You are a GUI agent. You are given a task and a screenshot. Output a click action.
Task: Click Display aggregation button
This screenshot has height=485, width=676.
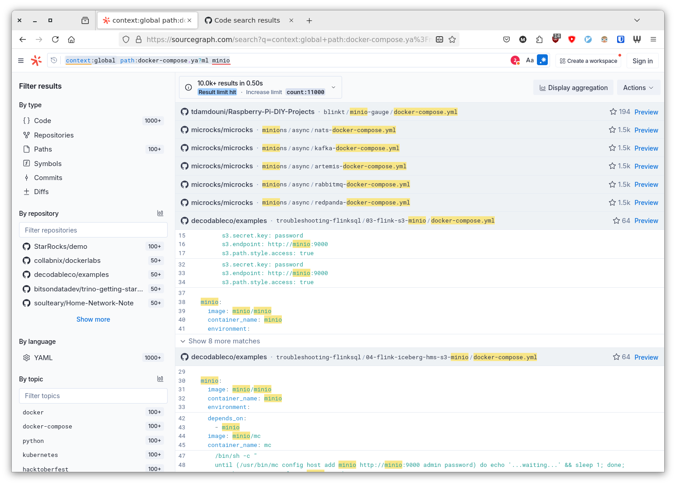[x=573, y=88]
